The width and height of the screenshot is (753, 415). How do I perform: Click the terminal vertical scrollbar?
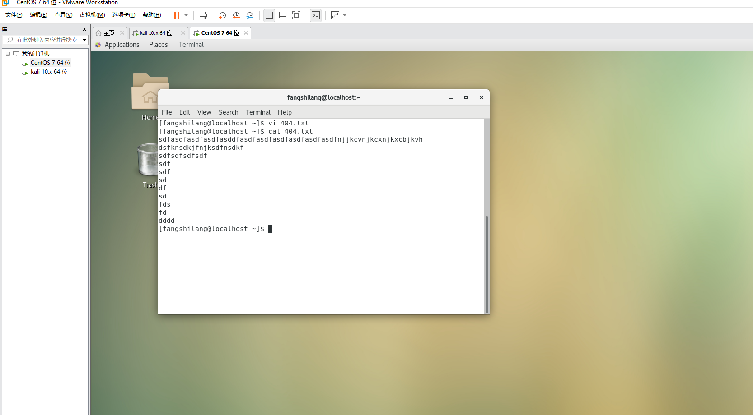pyautogui.click(x=487, y=264)
